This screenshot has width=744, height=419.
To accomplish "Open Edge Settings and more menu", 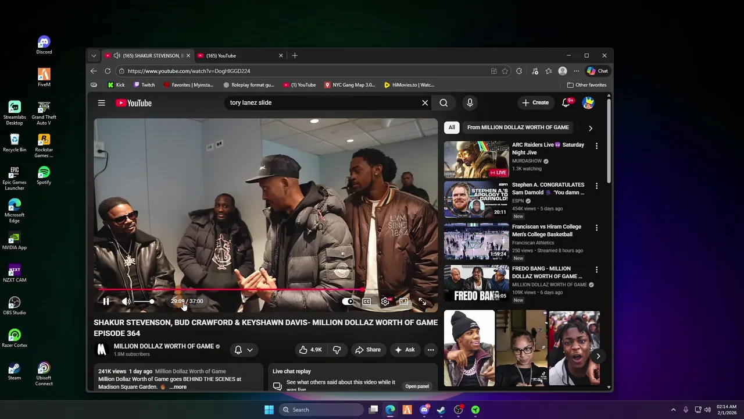I will pyautogui.click(x=577, y=71).
